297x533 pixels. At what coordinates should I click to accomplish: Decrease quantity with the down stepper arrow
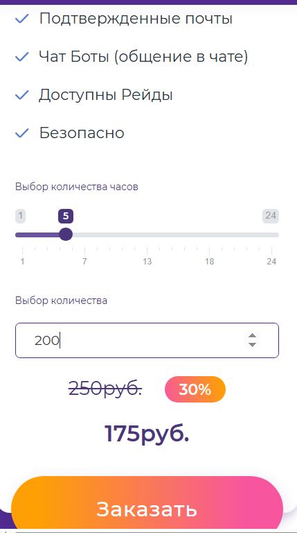(252, 344)
